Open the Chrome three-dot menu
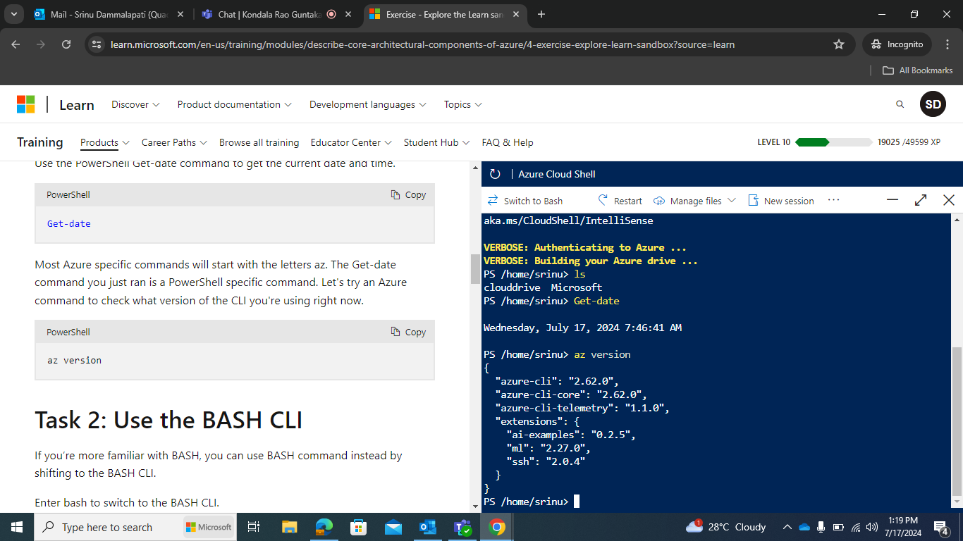963x541 pixels. coord(947,44)
